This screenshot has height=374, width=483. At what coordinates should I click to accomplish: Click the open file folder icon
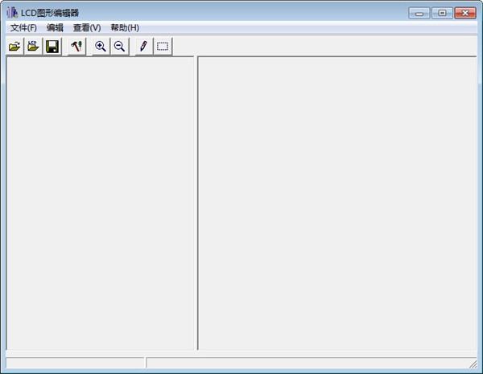click(x=14, y=47)
